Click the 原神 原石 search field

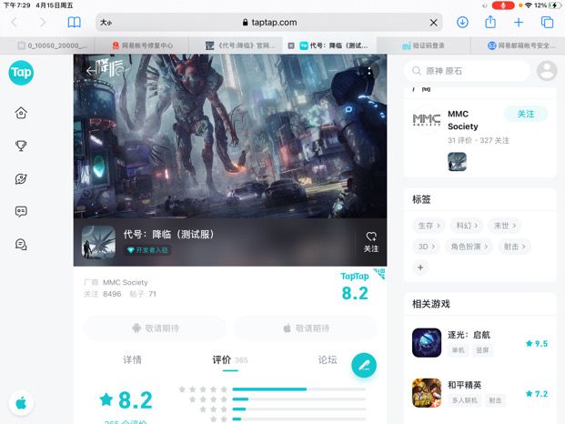(467, 71)
